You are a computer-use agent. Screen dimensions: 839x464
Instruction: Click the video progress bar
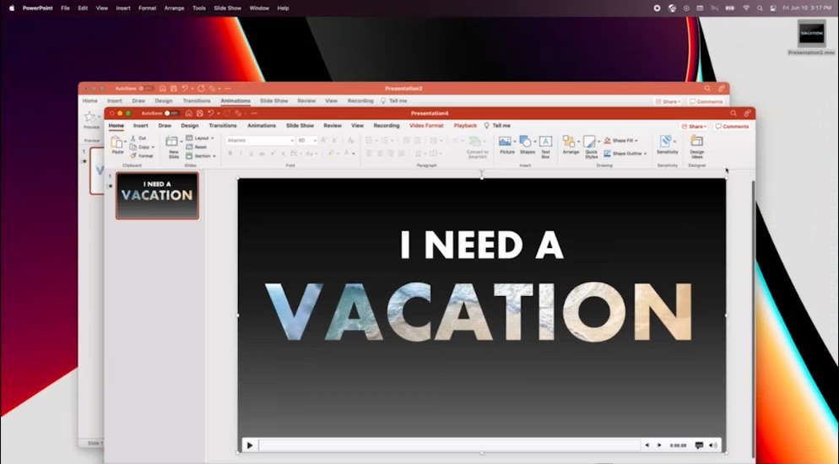pos(449,445)
